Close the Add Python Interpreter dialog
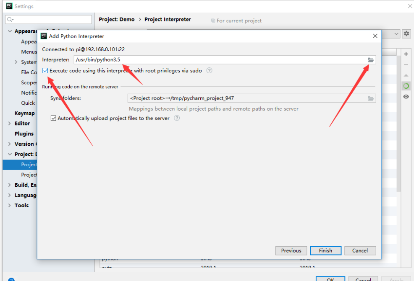Screen dimensions: 414x281 click(x=375, y=36)
